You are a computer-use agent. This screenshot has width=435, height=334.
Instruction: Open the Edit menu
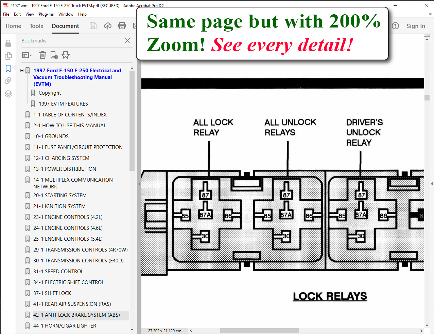(17, 14)
